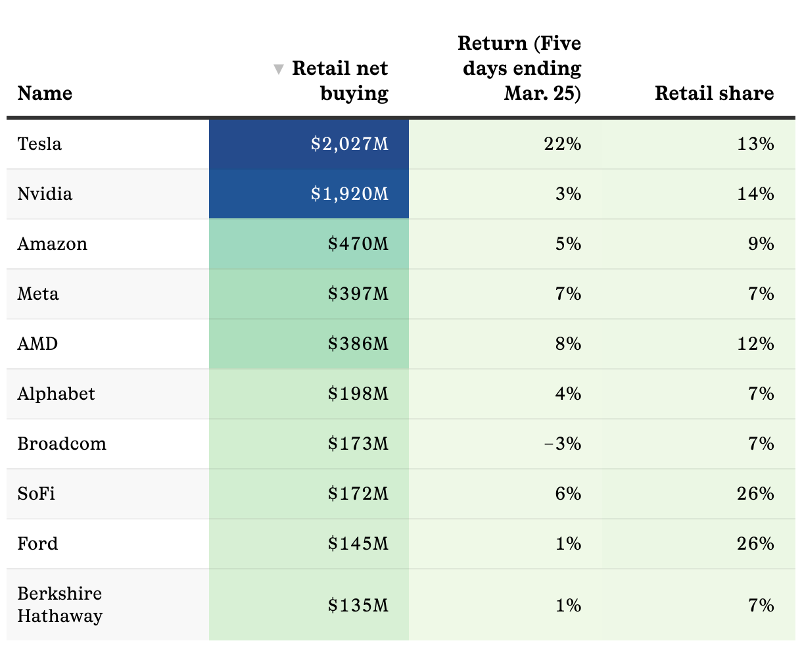802x647 pixels.
Task: Click AMD's 12% retail share
Action: coord(756,344)
